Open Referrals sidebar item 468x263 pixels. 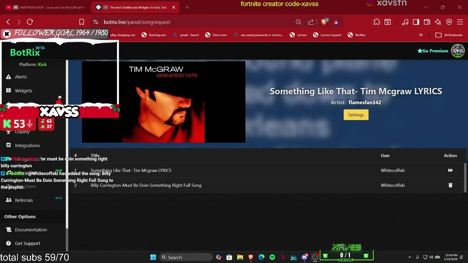(24, 200)
